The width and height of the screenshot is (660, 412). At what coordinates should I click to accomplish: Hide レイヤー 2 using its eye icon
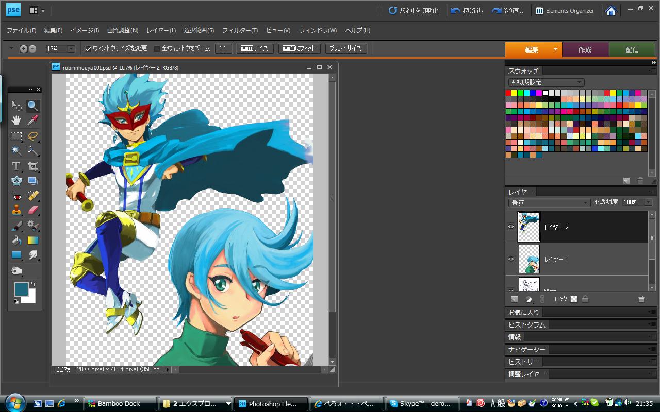(x=511, y=227)
